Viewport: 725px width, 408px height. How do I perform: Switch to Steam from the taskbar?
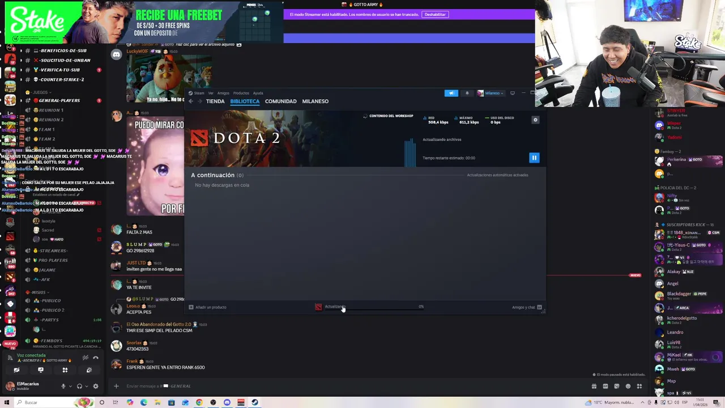[x=255, y=402]
